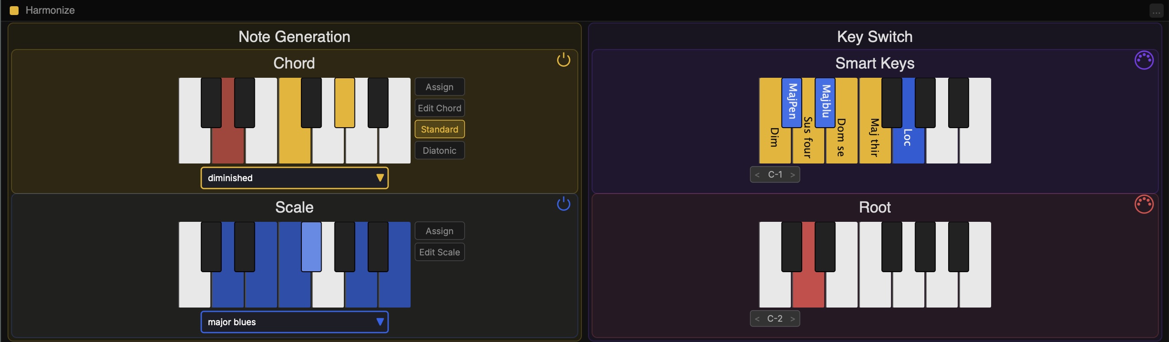1169x342 pixels.
Task: Click the blue D key on Scale keyboard
Action: (228, 289)
